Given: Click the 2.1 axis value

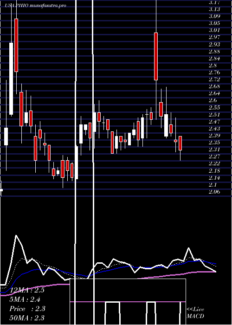Looking at the screenshot, I should click(213, 185).
